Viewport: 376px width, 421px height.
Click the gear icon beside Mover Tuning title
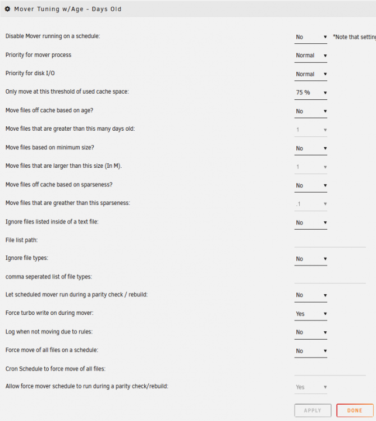tap(7, 9)
